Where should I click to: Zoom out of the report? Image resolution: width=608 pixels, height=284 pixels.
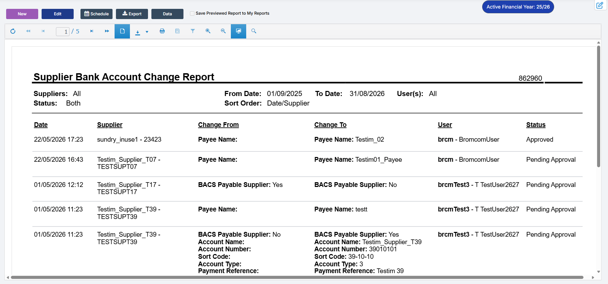pyautogui.click(x=223, y=31)
